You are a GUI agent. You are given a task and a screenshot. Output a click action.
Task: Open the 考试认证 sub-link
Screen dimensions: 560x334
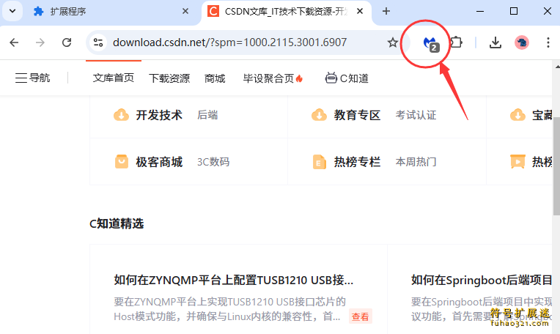pyautogui.click(x=416, y=115)
